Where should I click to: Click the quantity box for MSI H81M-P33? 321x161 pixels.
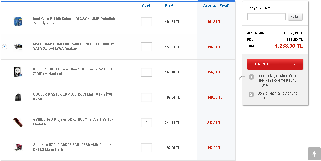[146, 47]
